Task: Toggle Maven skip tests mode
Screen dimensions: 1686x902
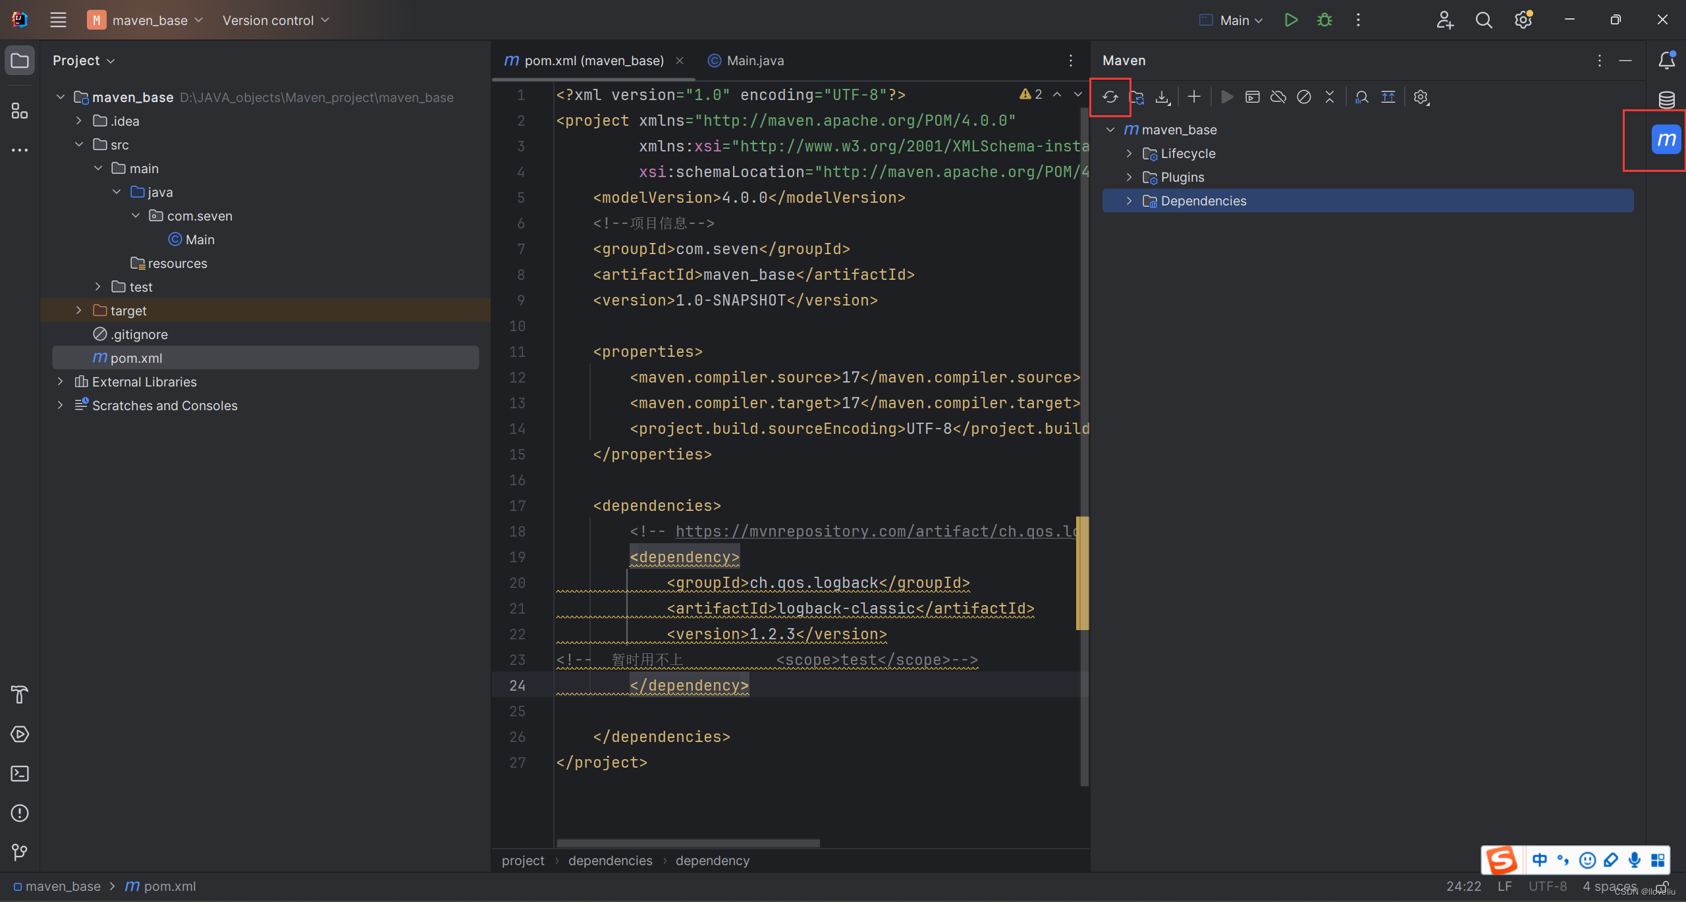Action: 1304,97
